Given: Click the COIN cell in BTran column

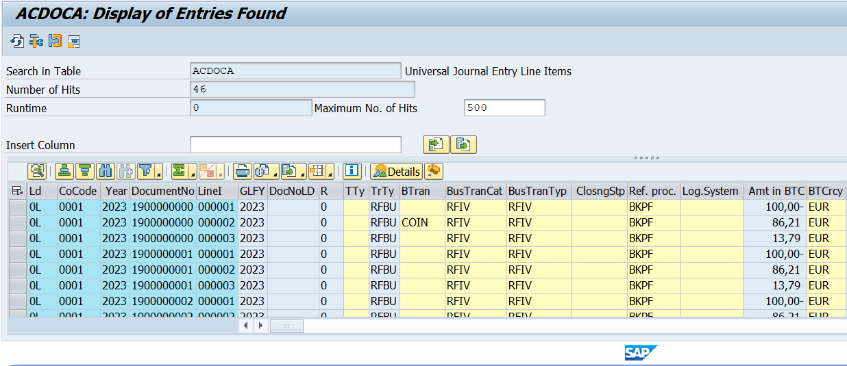Looking at the screenshot, I should click(421, 222).
